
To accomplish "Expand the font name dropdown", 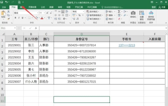I will [38, 13].
